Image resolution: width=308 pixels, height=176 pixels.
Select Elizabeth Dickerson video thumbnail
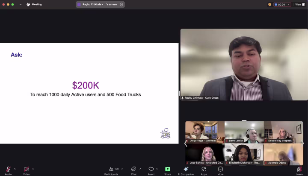244,154
